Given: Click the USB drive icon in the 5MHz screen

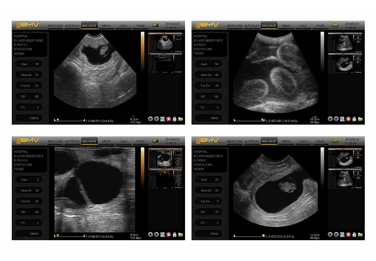Looking at the screenshot, I should pos(355,235).
